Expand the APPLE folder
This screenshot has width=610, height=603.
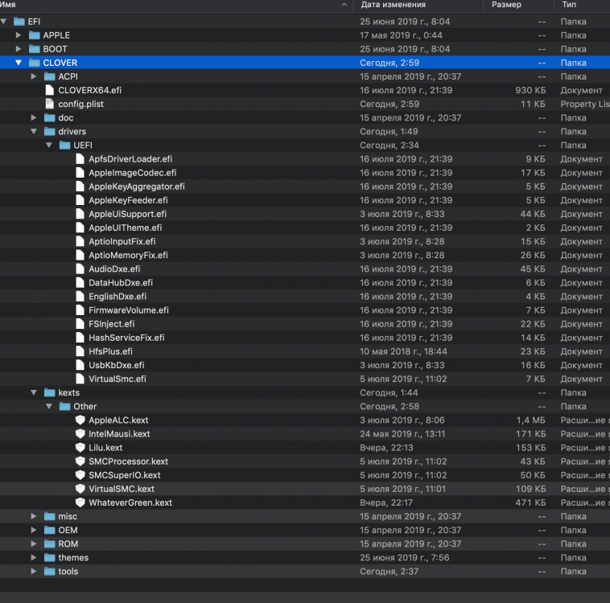point(19,35)
